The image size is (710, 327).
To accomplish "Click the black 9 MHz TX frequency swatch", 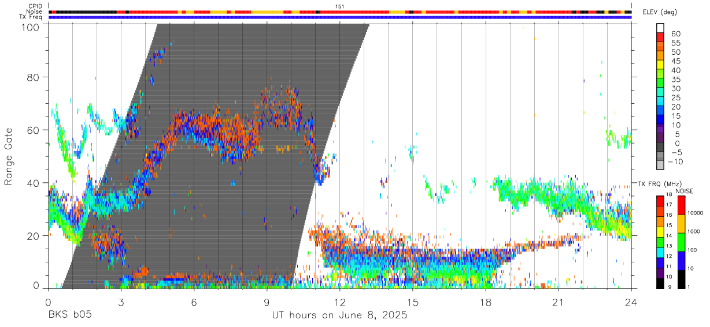I will tap(660, 283).
